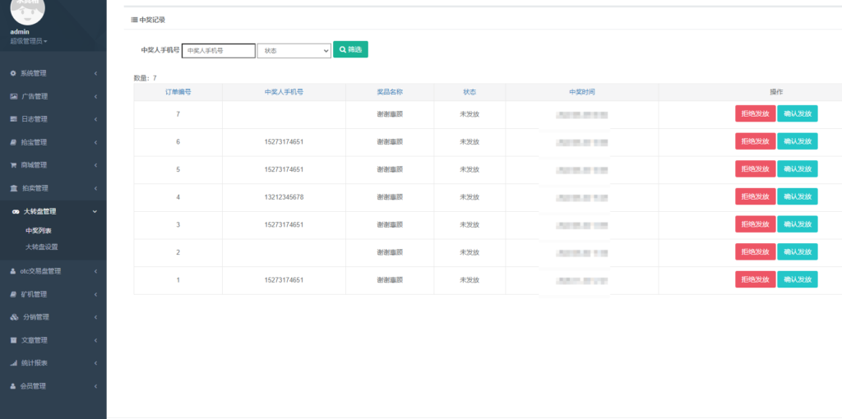Click the gamepad icon beside 大转盘管理
The height and width of the screenshot is (419, 842).
14,211
